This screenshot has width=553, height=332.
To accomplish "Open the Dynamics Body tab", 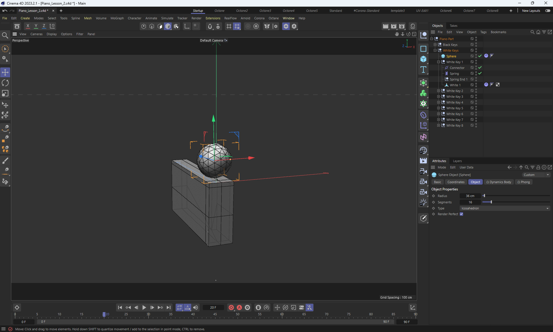I will [x=499, y=182].
